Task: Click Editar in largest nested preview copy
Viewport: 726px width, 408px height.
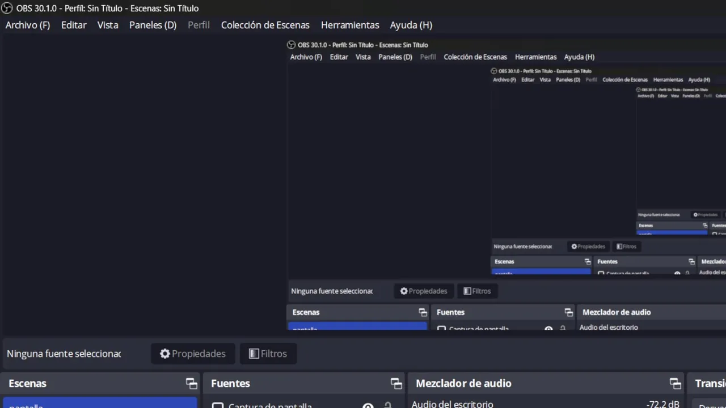Action: coord(339,57)
